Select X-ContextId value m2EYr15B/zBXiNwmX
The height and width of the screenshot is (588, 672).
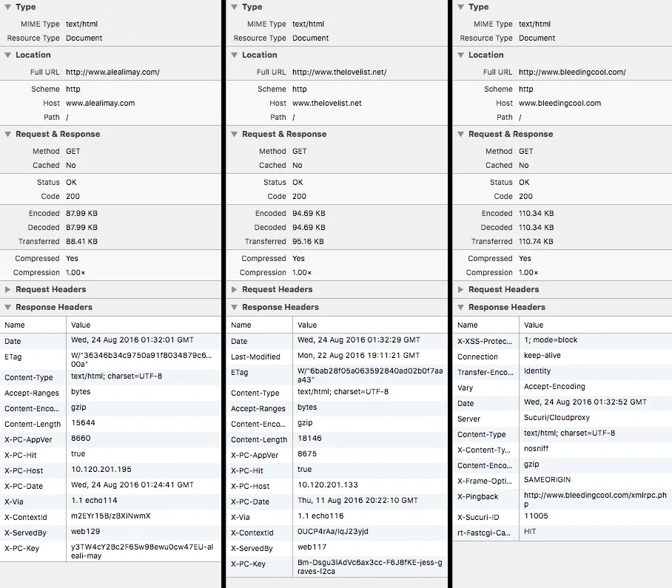point(110,516)
